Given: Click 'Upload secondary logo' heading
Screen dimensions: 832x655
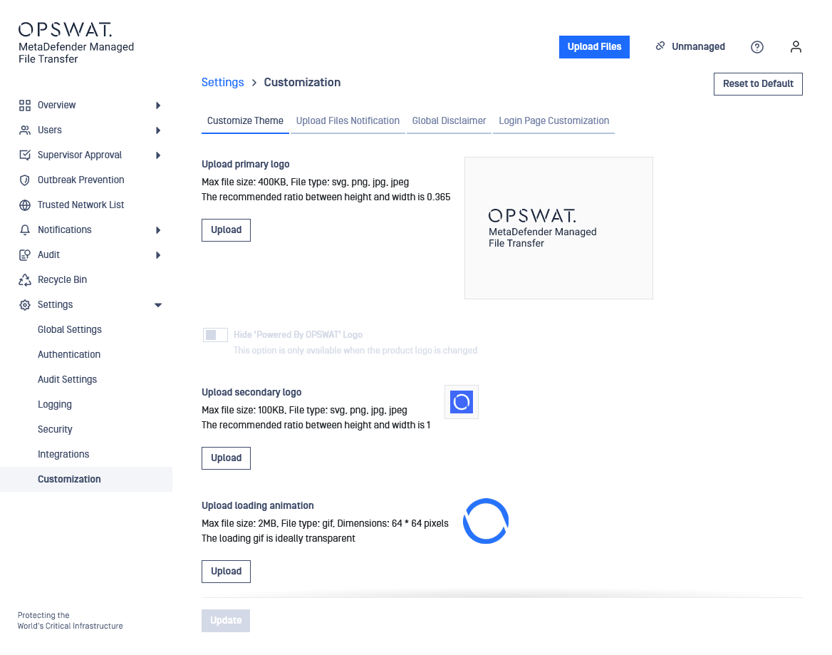Looking at the screenshot, I should click(x=251, y=393).
